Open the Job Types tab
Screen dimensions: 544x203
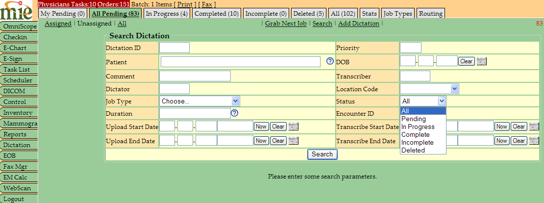(x=397, y=14)
